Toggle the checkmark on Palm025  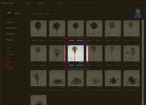[32, 46]
